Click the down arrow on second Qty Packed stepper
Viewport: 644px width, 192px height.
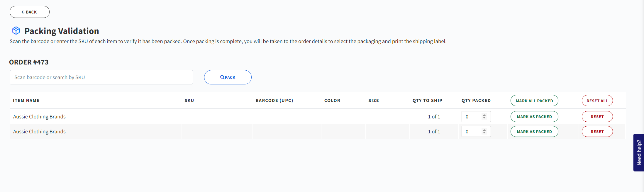pyautogui.click(x=484, y=133)
